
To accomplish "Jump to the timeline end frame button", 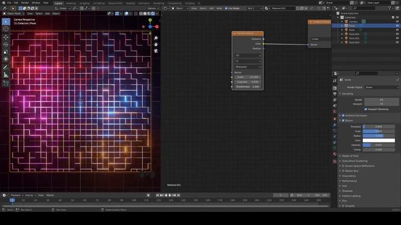I will pyautogui.click(x=179, y=195).
